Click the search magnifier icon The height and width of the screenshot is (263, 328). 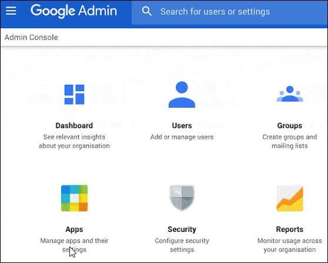coord(146,11)
